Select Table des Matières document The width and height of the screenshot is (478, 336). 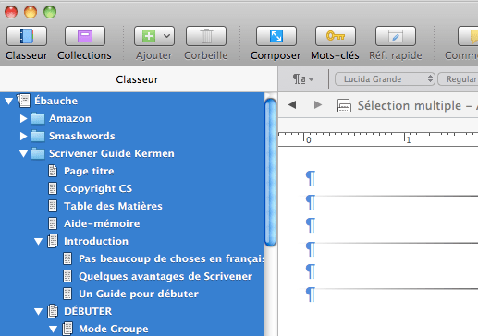113,206
